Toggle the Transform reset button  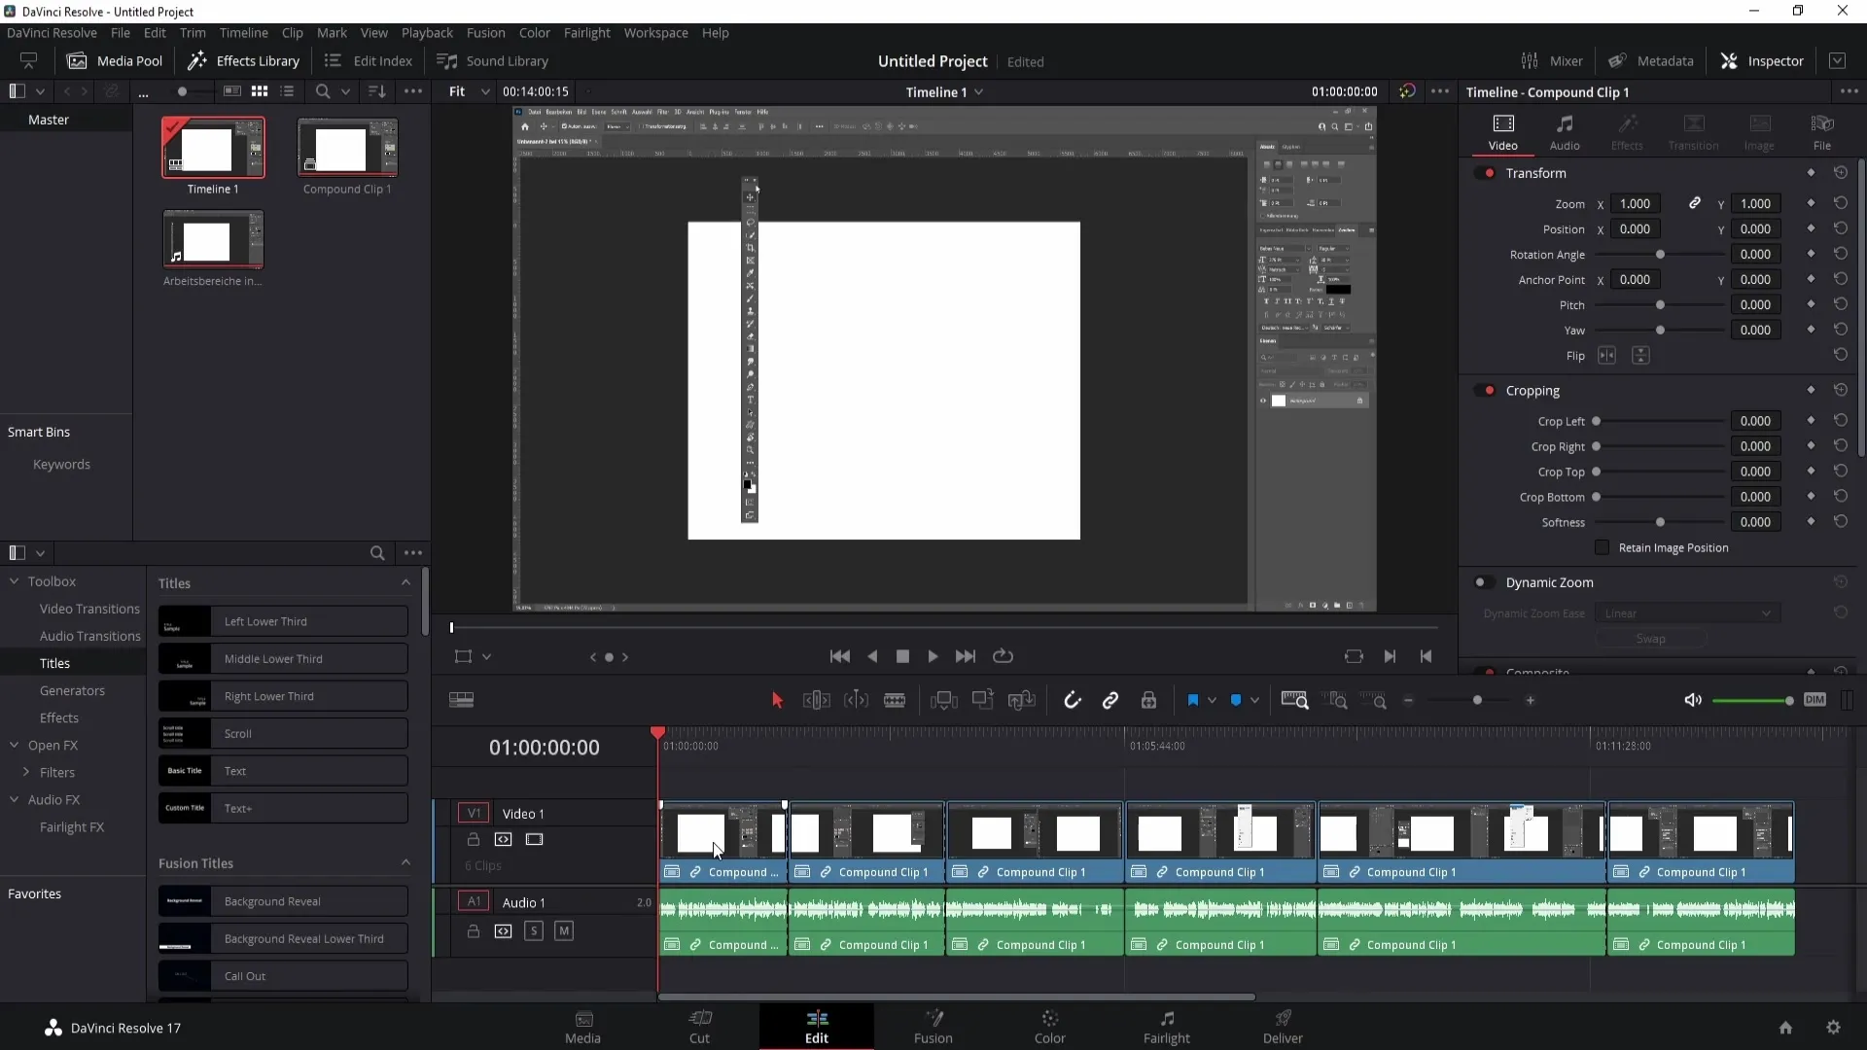point(1842,173)
